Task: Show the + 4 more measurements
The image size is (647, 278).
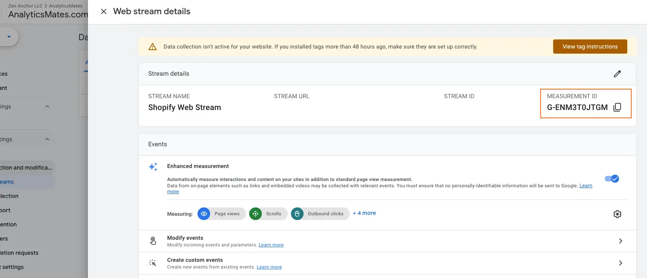Action: click(364, 213)
